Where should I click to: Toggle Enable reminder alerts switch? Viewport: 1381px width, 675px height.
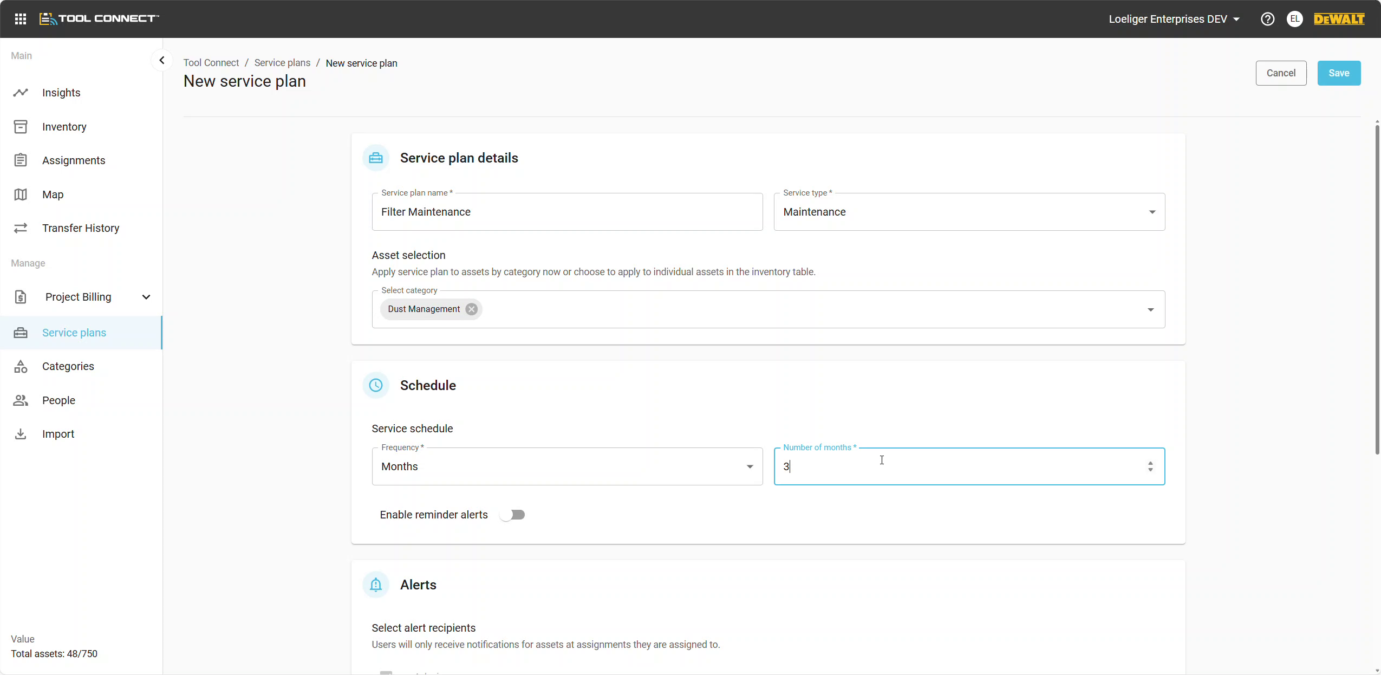[x=512, y=515]
